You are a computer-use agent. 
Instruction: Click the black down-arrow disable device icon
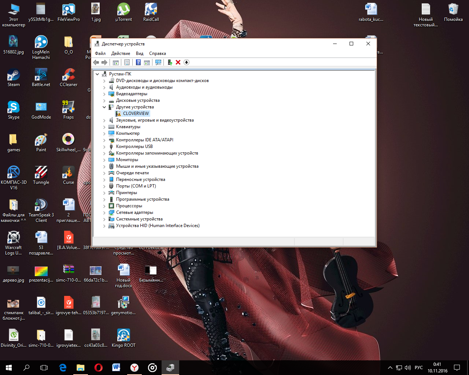click(x=187, y=62)
